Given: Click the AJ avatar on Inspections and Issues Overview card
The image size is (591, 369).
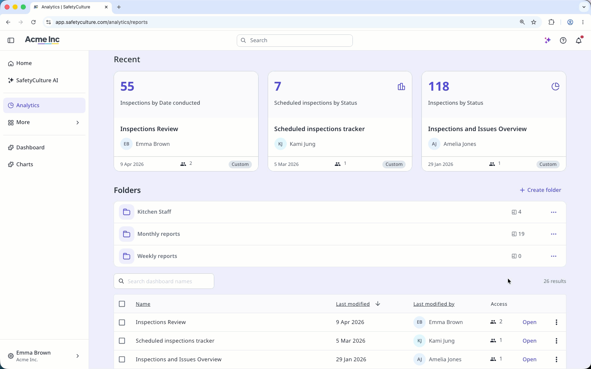Looking at the screenshot, I should [434, 144].
